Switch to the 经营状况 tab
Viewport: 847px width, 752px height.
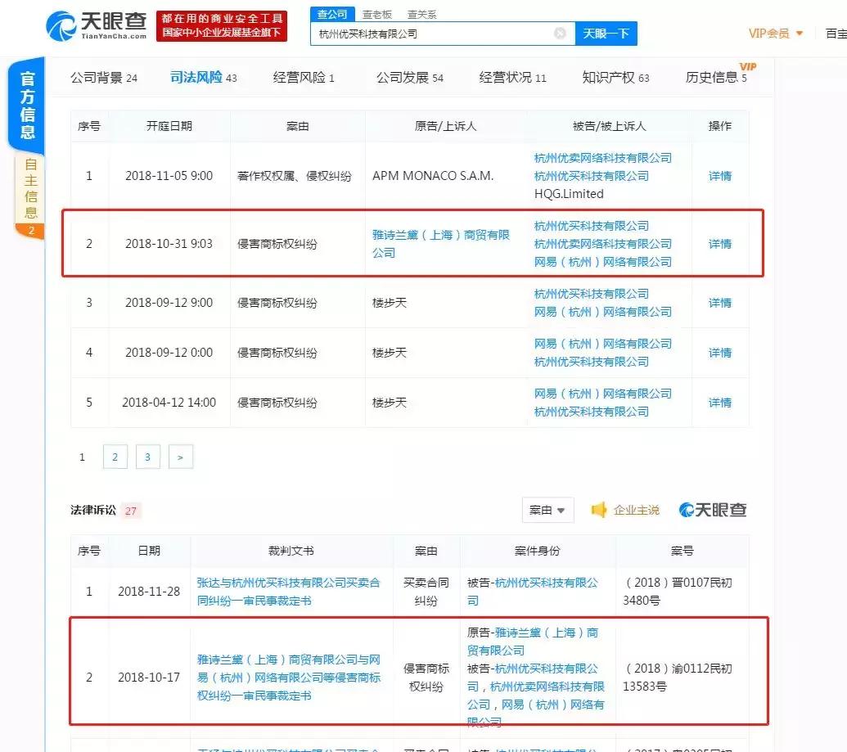[507, 76]
